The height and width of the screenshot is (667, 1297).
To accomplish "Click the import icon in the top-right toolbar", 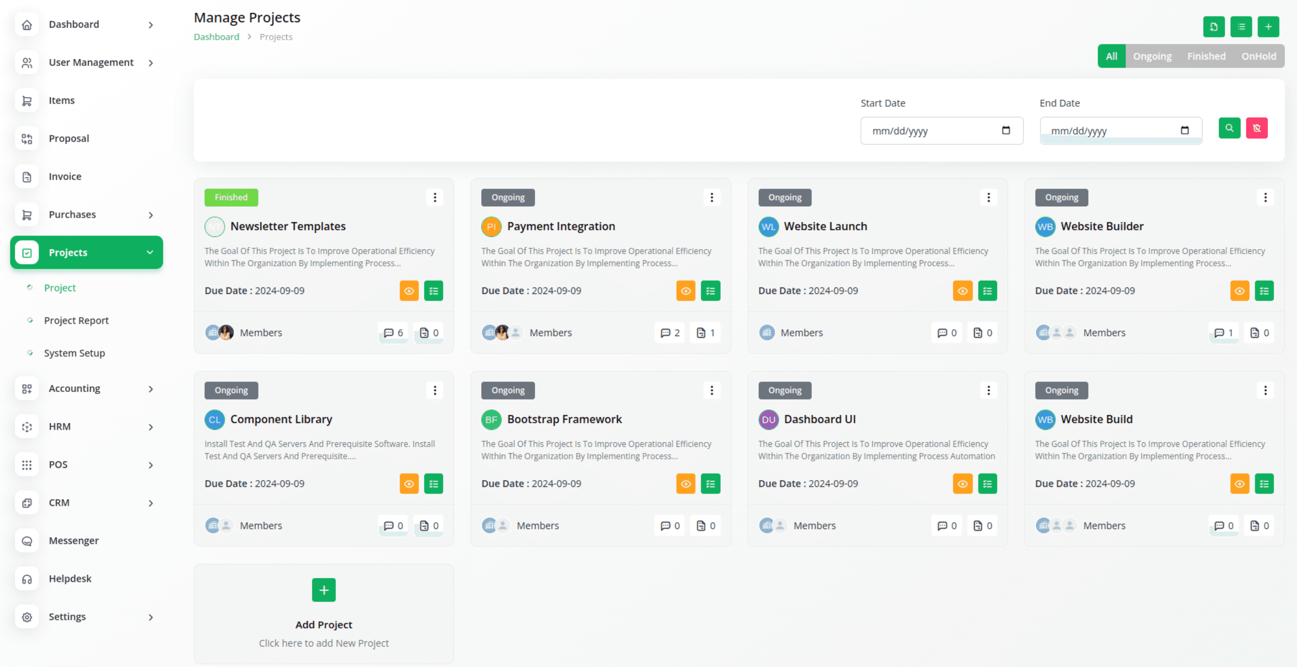I will click(1213, 27).
